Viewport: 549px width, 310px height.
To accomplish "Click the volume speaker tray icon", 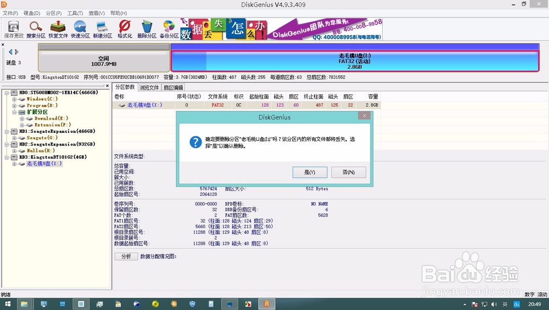I will [494, 305].
